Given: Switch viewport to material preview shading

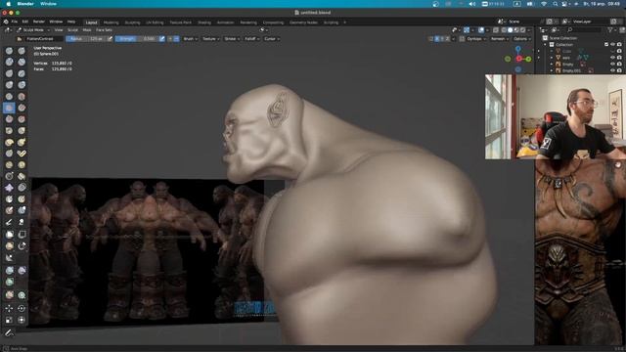Looking at the screenshot, I should 516,30.
